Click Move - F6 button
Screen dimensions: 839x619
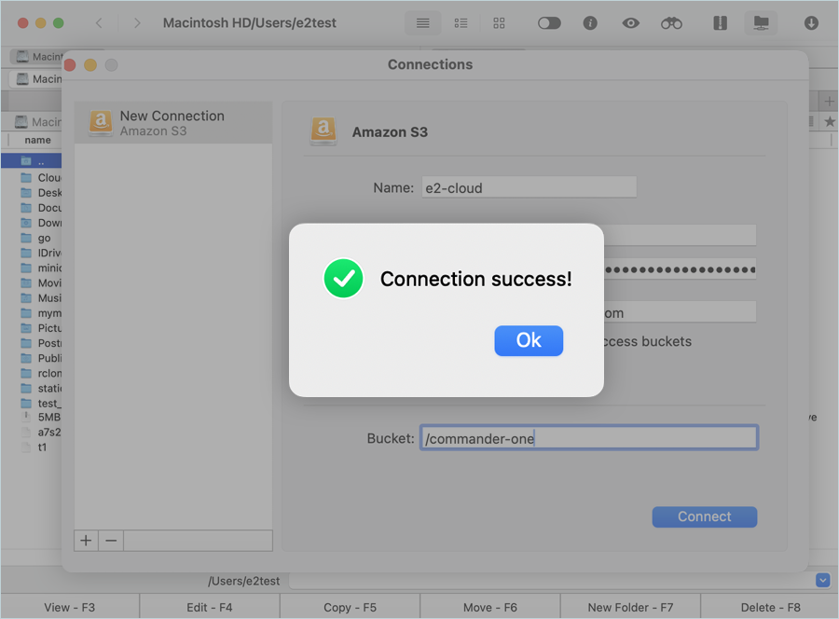pos(490,607)
